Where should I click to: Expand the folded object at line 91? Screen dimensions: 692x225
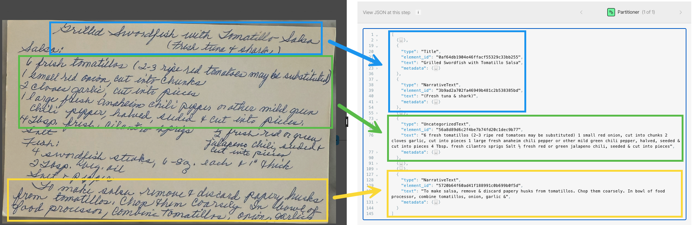pos(377,164)
